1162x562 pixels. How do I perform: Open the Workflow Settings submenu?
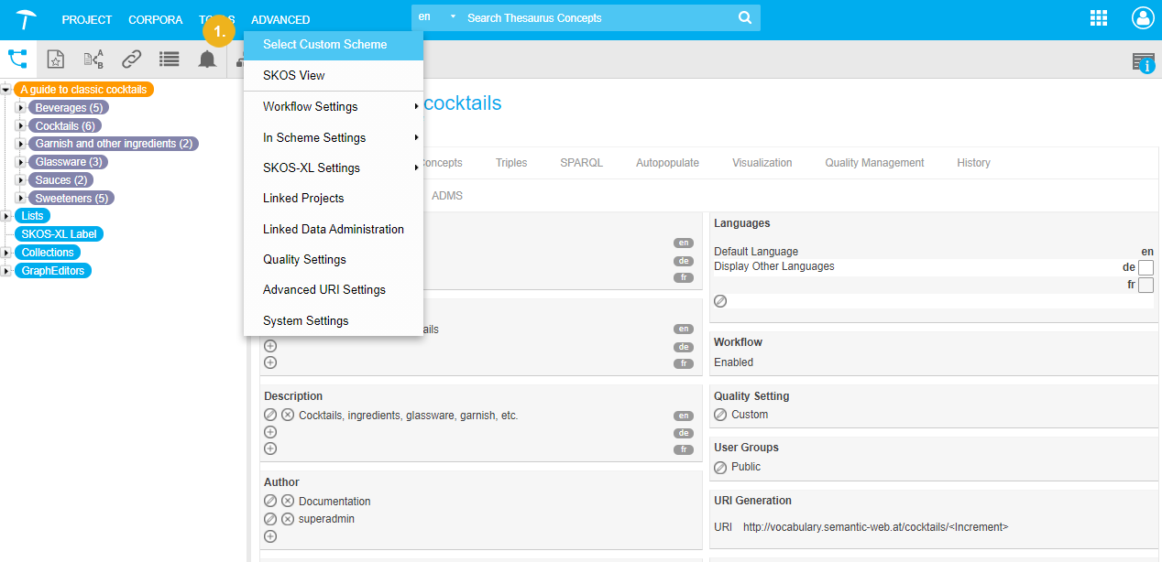pyautogui.click(x=310, y=106)
